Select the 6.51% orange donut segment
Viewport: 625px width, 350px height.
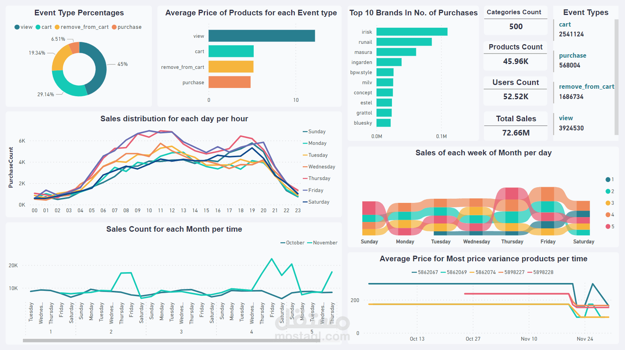click(75, 48)
